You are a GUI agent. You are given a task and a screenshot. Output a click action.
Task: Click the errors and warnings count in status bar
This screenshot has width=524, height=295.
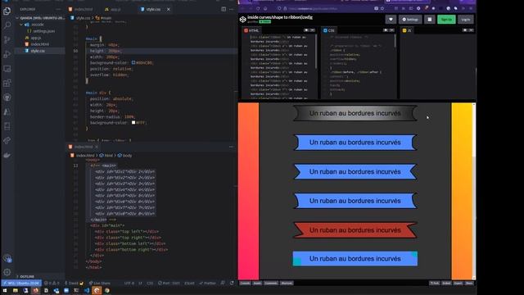coord(52,283)
